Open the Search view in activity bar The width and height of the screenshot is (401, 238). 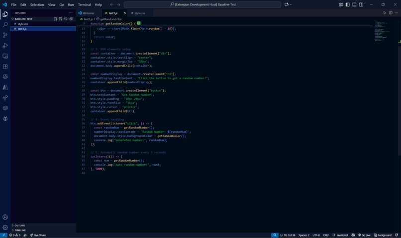pos(5,24)
